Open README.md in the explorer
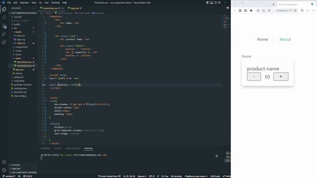The width and height of the screenshot is (317, 178). coord(20,92)
